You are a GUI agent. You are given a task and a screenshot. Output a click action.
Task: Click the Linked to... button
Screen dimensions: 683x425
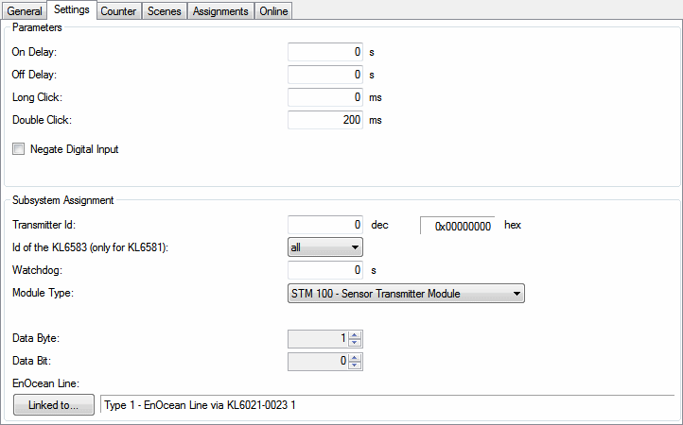[x=54, y=405]
